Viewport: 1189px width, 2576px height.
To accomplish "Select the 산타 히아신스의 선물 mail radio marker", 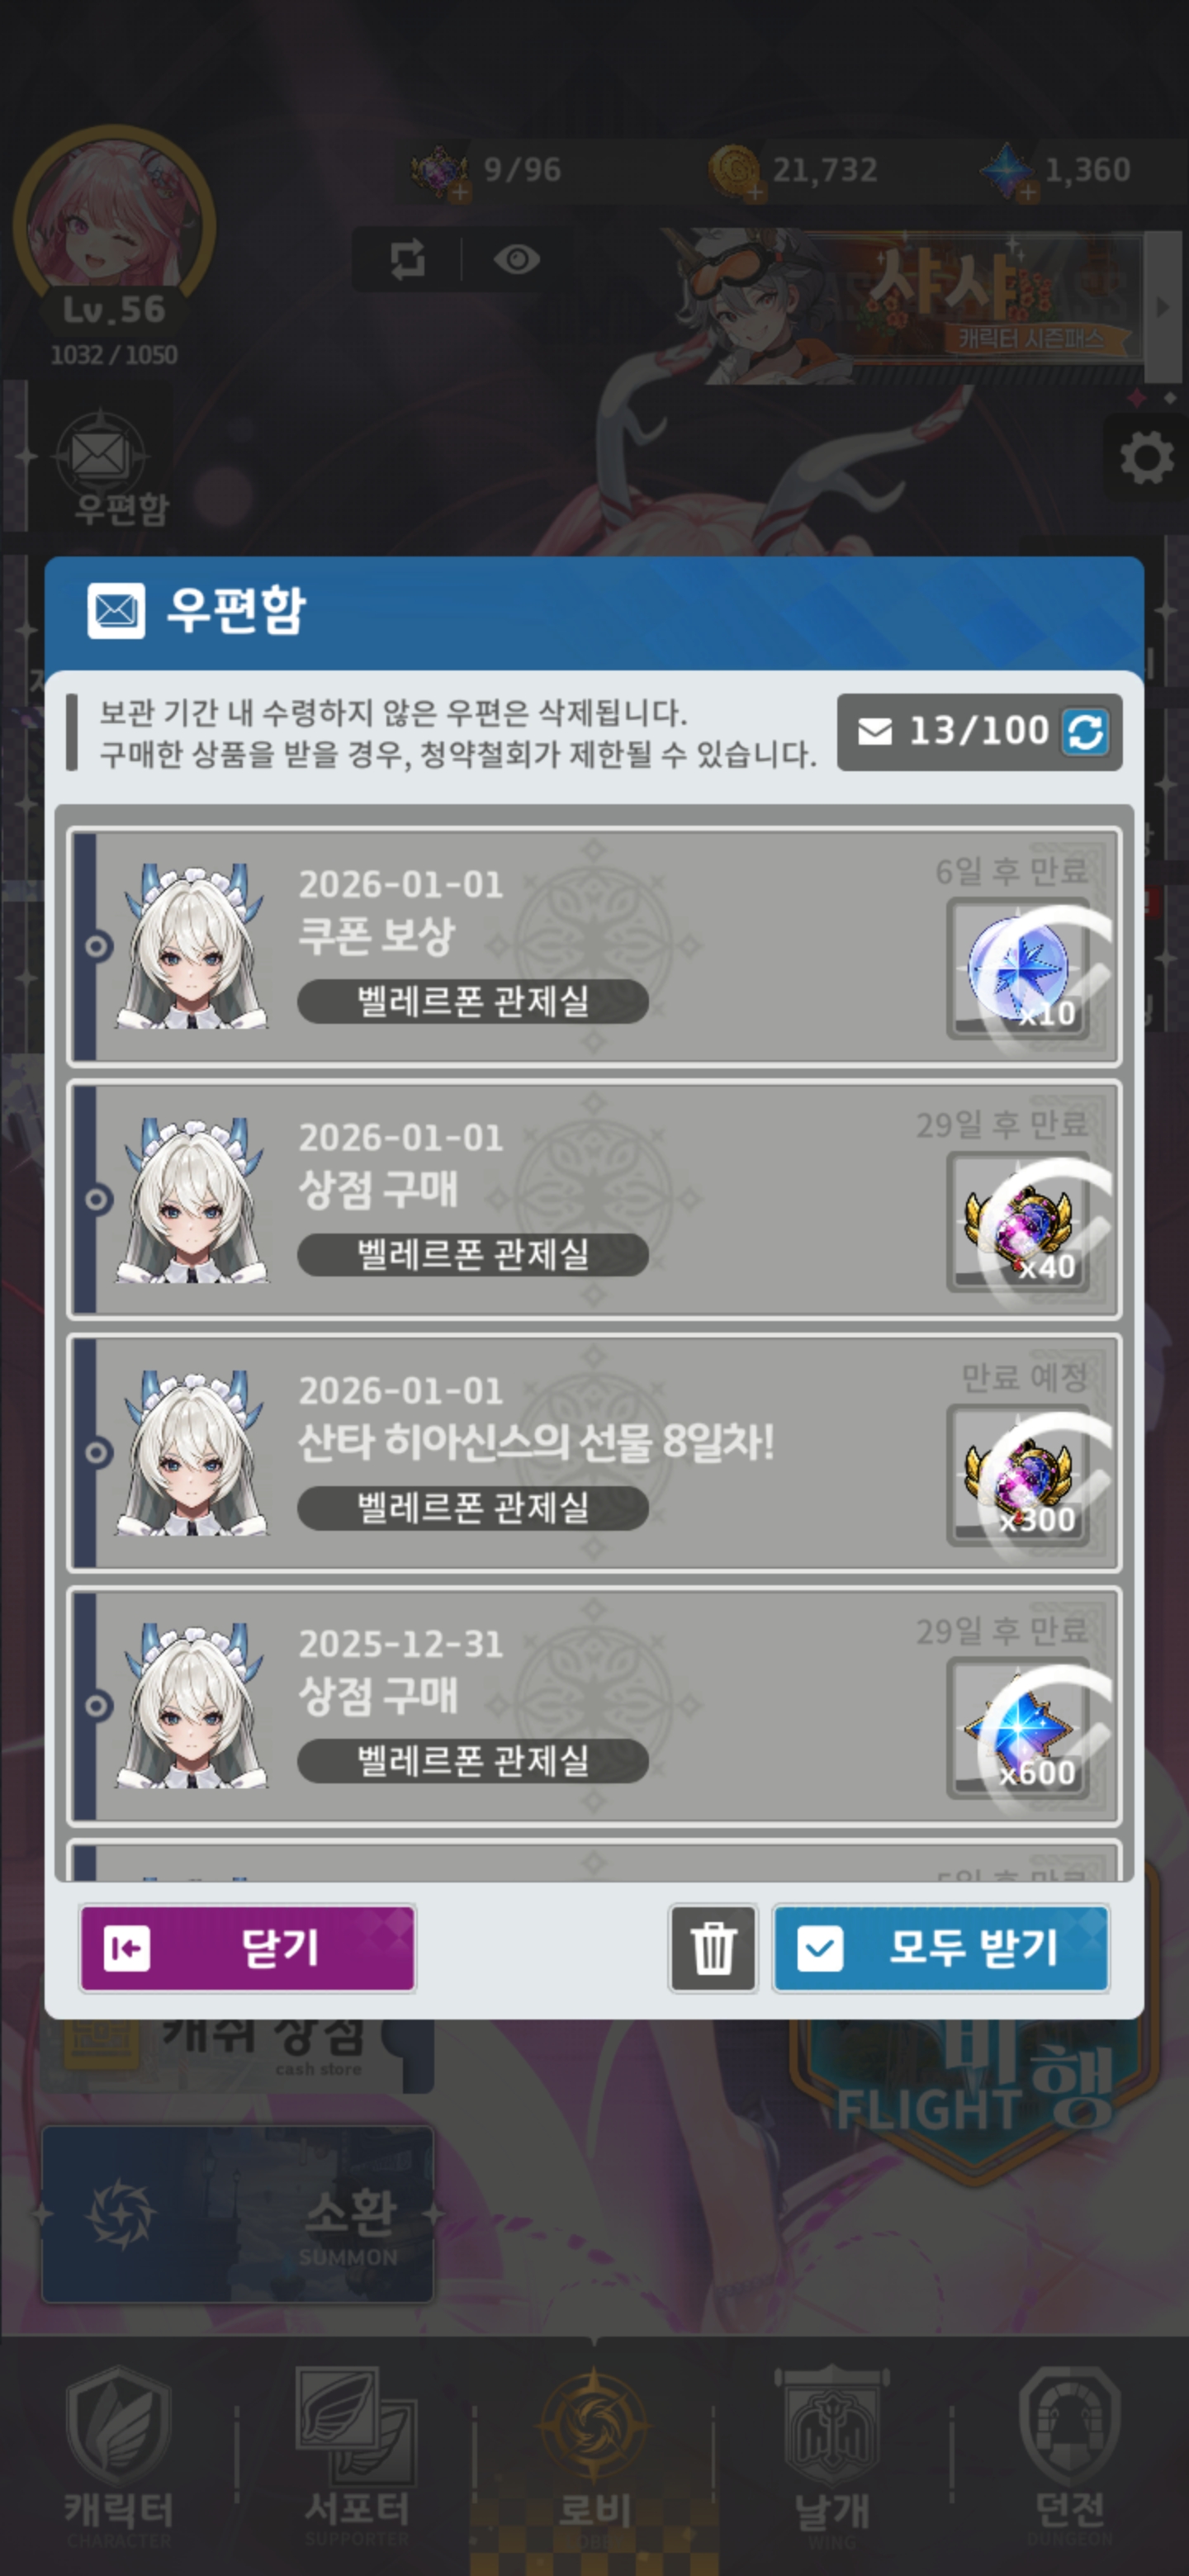I will (x=97, y=1451).
